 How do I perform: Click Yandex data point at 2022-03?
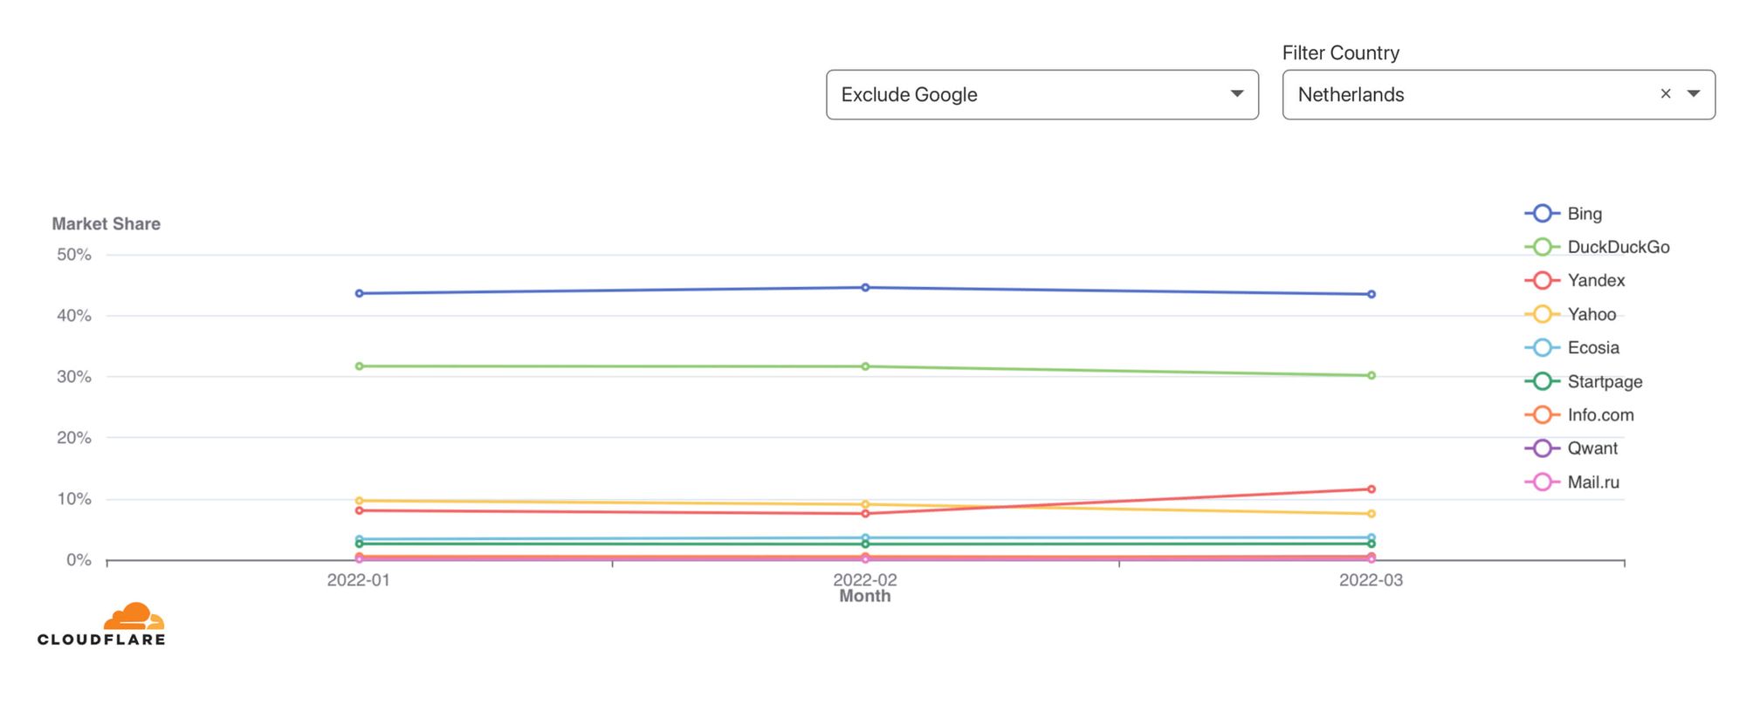(x=1371, y=489)
